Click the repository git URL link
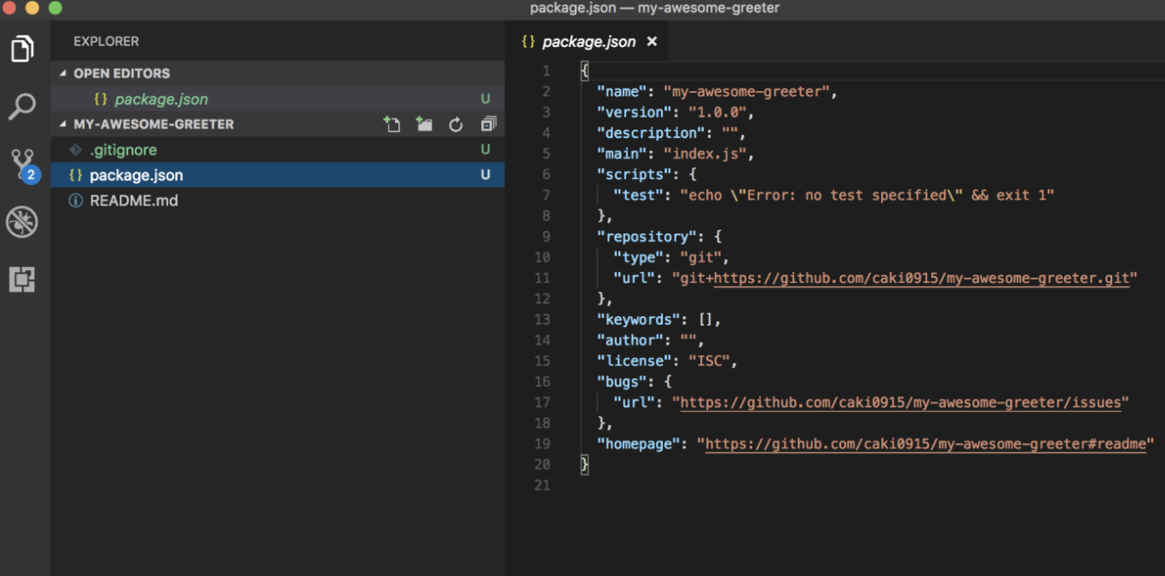1165x576 pixels. (x=921, y=278)
